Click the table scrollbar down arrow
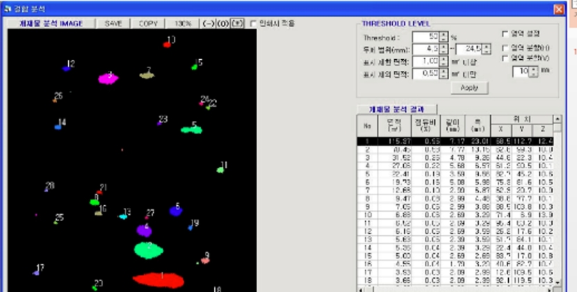Screen dimensions: 577x292 558,282
